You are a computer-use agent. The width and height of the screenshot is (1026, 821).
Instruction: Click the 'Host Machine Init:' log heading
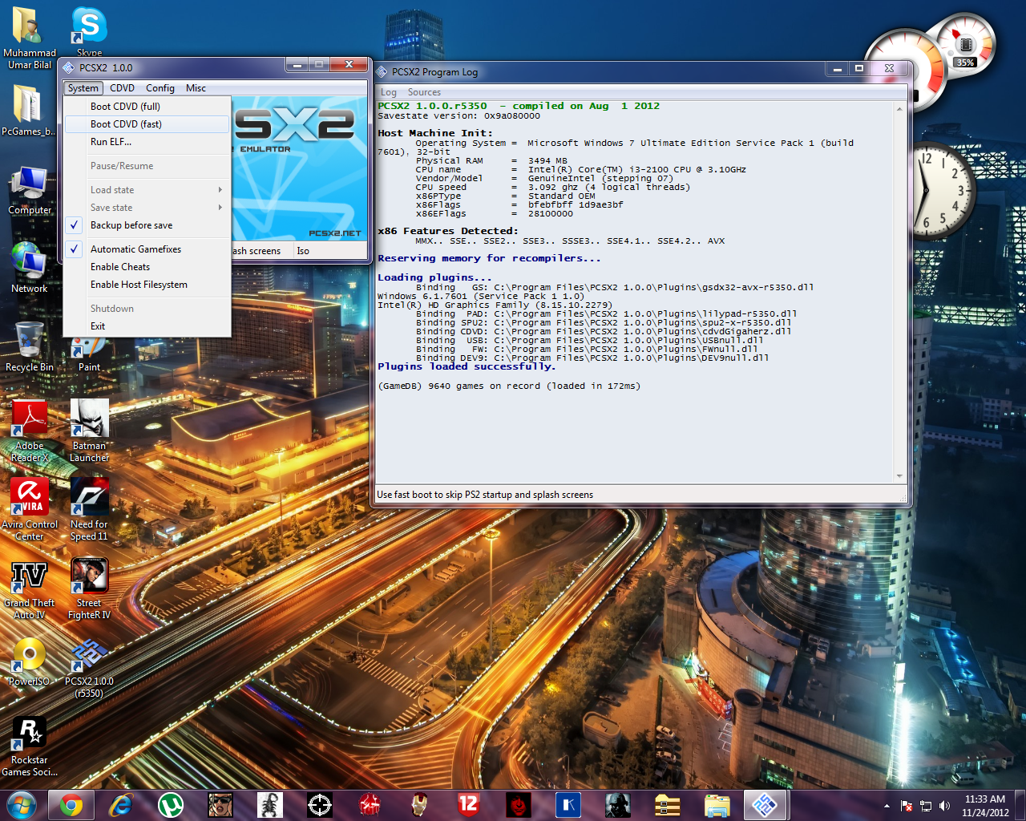435,133
